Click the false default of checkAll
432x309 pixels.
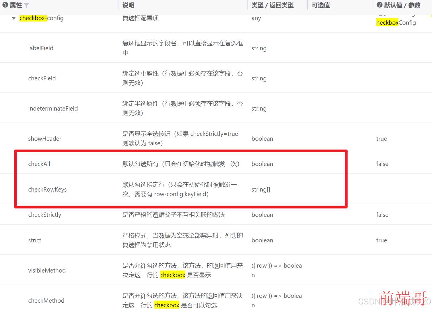(382, 164)
